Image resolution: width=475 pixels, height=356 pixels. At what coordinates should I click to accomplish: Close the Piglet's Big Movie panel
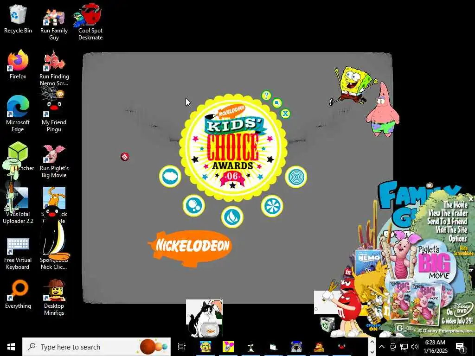[471, 199]
